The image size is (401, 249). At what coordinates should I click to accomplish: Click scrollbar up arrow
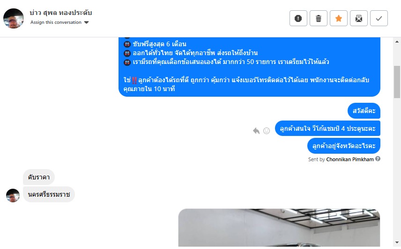[397, 41]
